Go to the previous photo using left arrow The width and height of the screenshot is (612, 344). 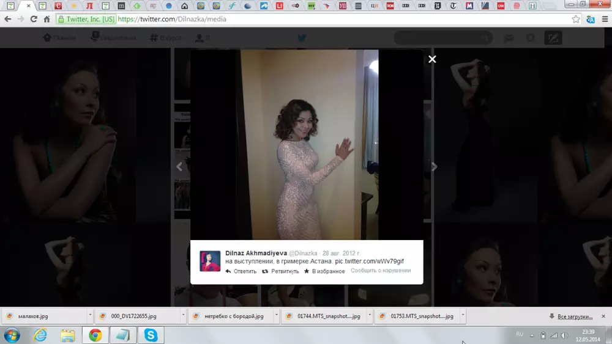tap(179, 167)
